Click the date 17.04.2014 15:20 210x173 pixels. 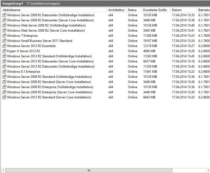point(183,97)
